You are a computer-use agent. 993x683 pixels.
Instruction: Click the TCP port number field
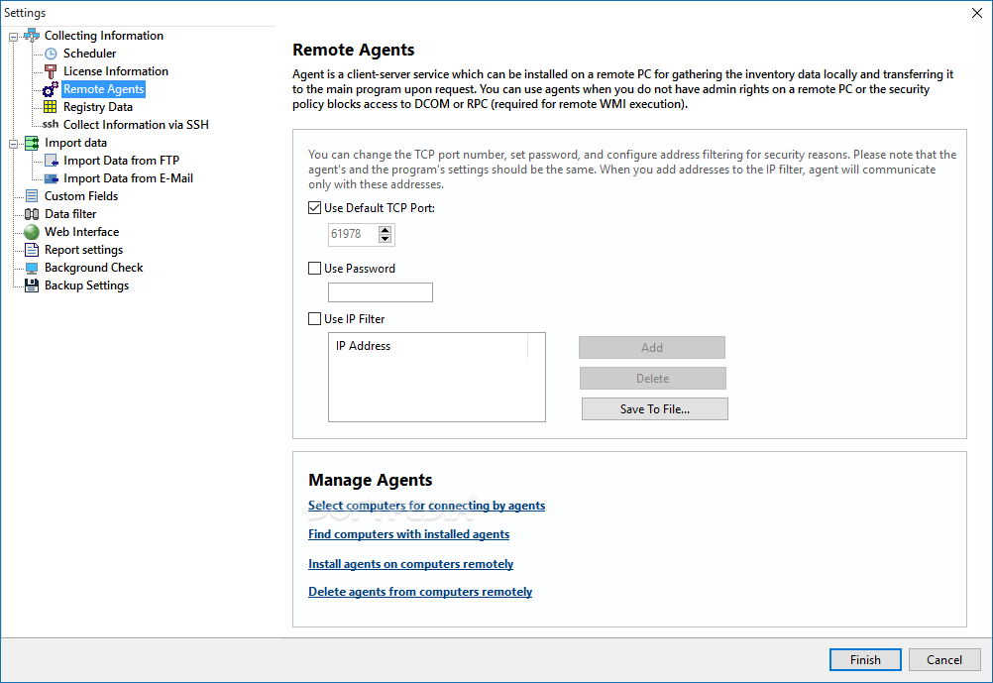(x=353, y=234)
